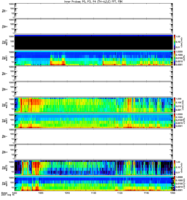Screen dimensions: 187x200
Task: Click the 1200 time axis label
Action: pos(173,193)
